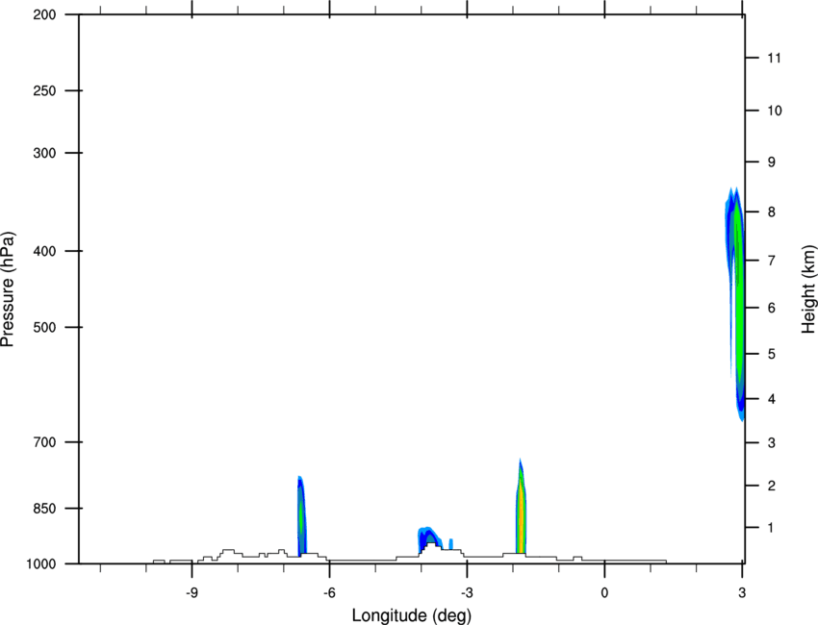818x625 pixels.
Task: Pick the 11 km height label
Action: (774, 58)
